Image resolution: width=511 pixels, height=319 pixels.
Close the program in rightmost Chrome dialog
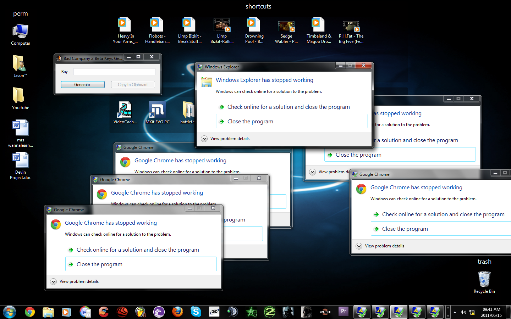point(441,229)
